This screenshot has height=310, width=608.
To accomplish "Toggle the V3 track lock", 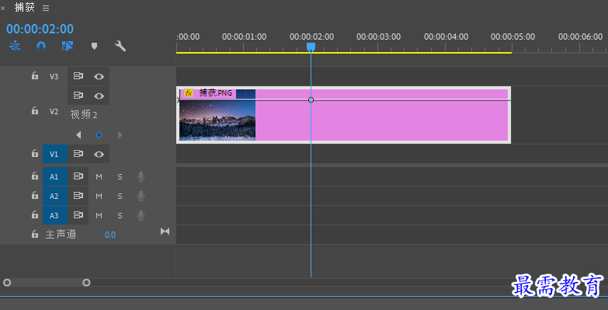I will pyautogui.click(x=35, y=75).
